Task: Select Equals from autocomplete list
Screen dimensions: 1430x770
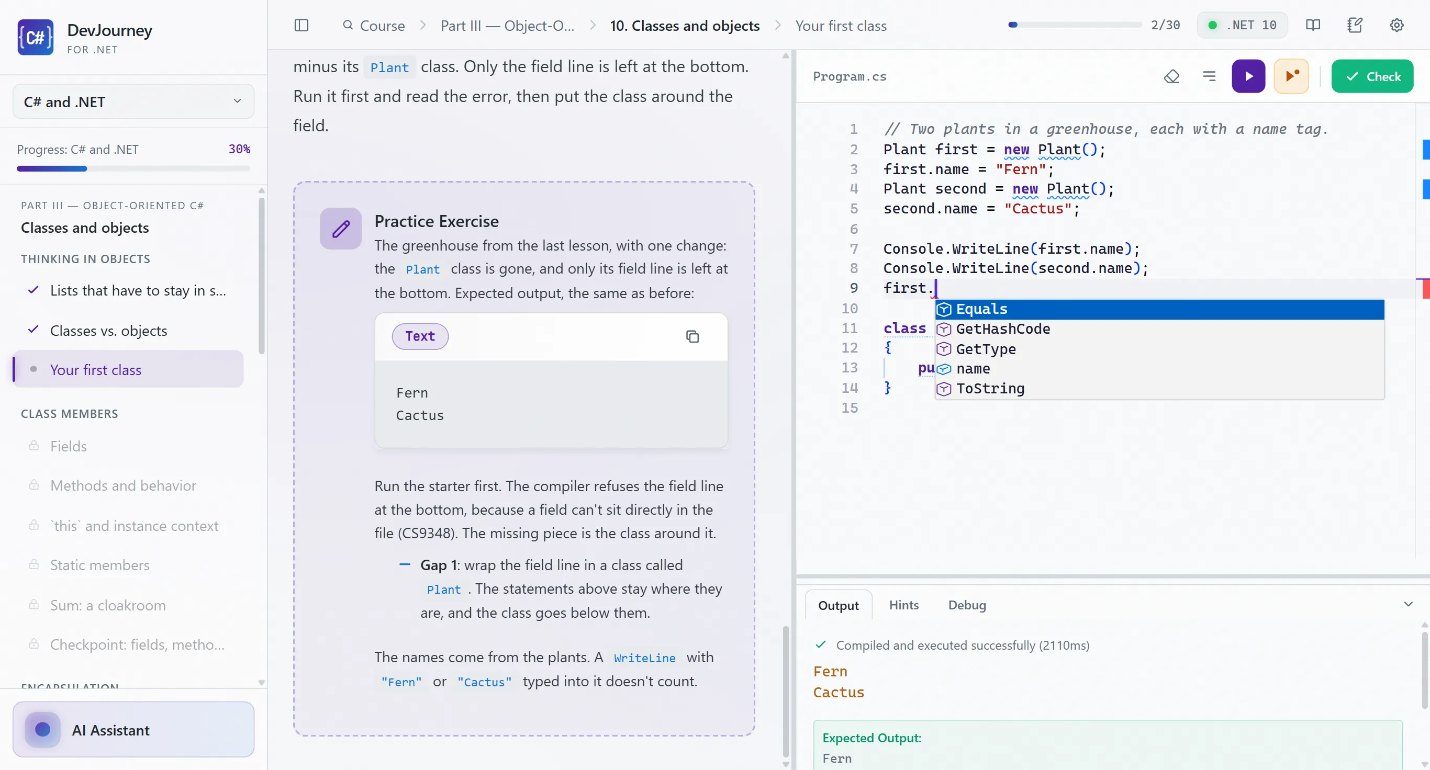Action: click(x=1160, y=310)
